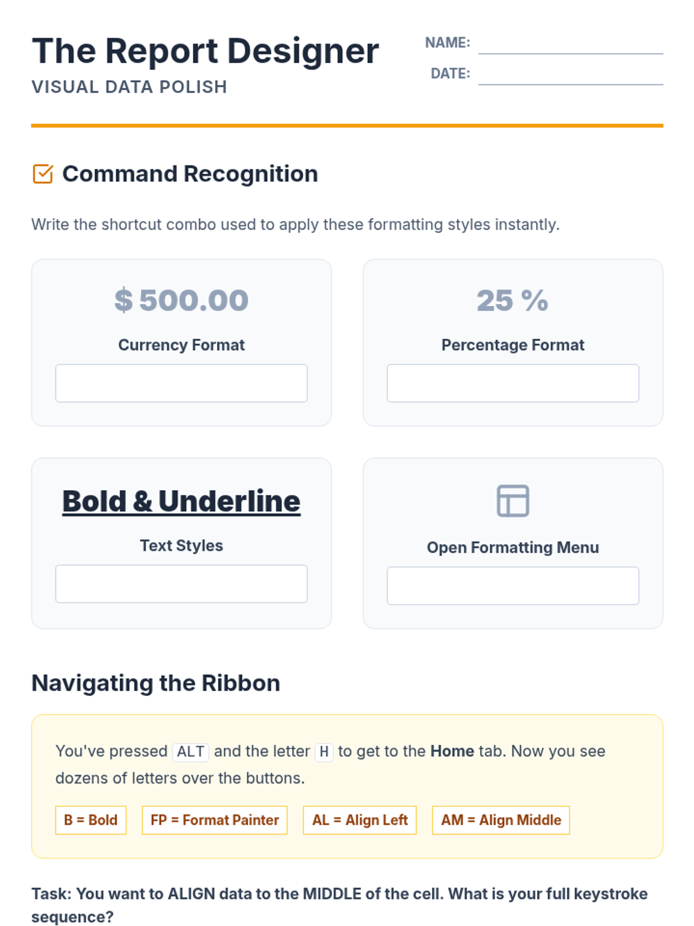The height and width of the screenshot is (926, 694).
Task: Click the checkbox icon beside Command Recognition
Action: 43,174
